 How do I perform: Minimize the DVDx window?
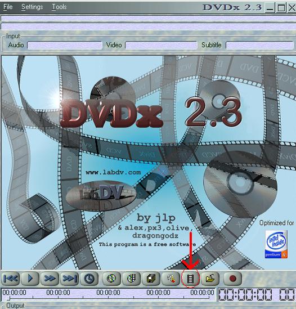(270, 8)
